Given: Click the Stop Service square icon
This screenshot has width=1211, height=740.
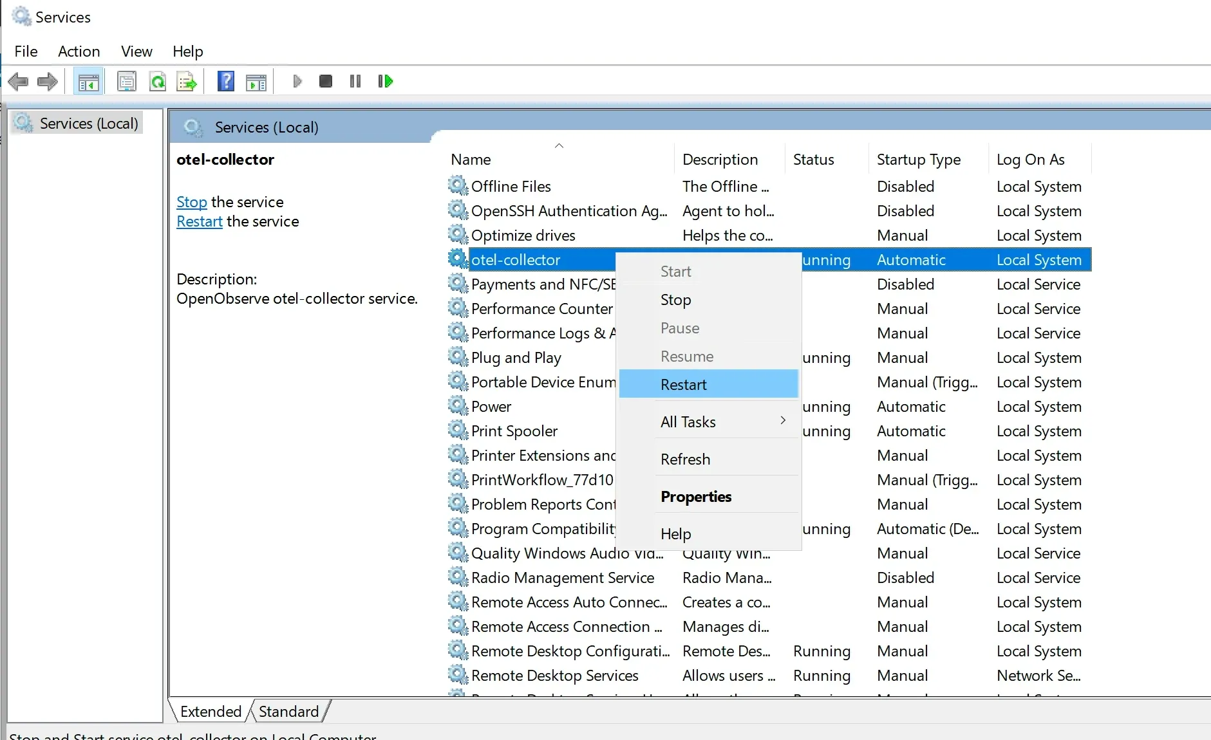Looking at the screenshot, I should pyautogui.click(x=326, y=81).
